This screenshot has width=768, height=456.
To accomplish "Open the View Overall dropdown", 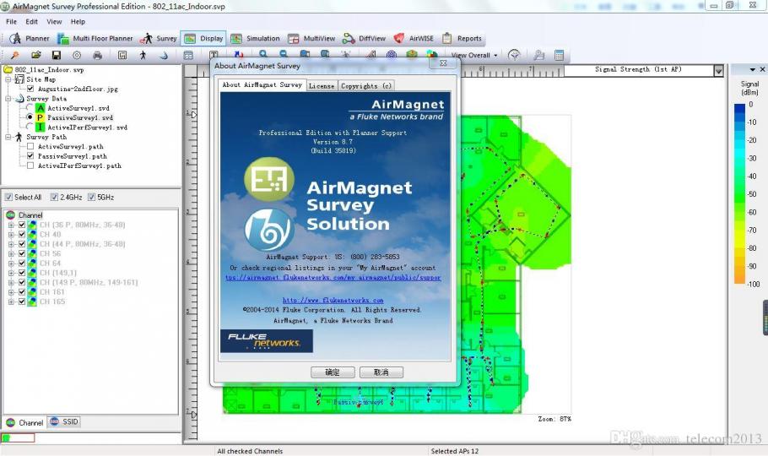I will (474, 56).
